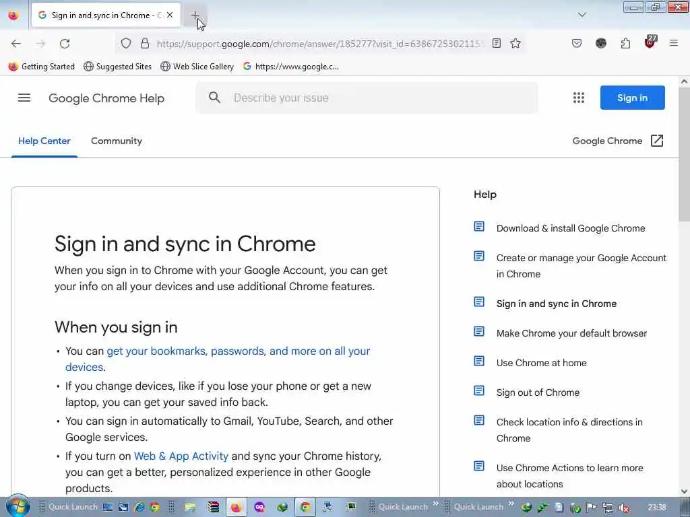
Task: Open 'Check location info & directions' article
Action: point(569,430)
